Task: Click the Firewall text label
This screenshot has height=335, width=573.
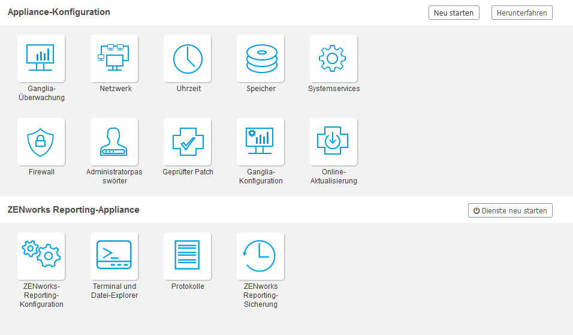Action: pos(41,172)
